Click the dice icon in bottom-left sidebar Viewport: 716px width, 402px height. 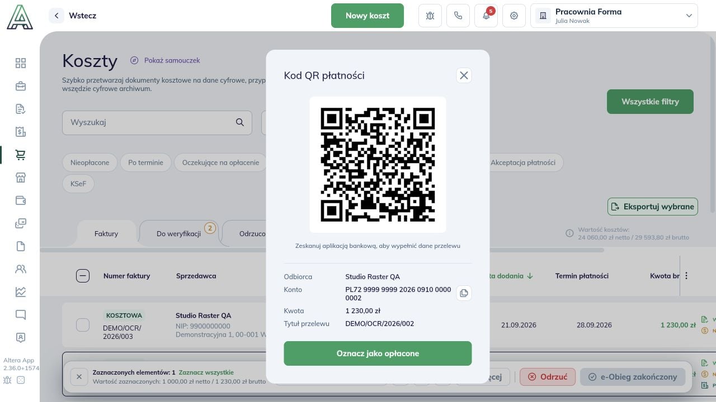pos(21,380)
